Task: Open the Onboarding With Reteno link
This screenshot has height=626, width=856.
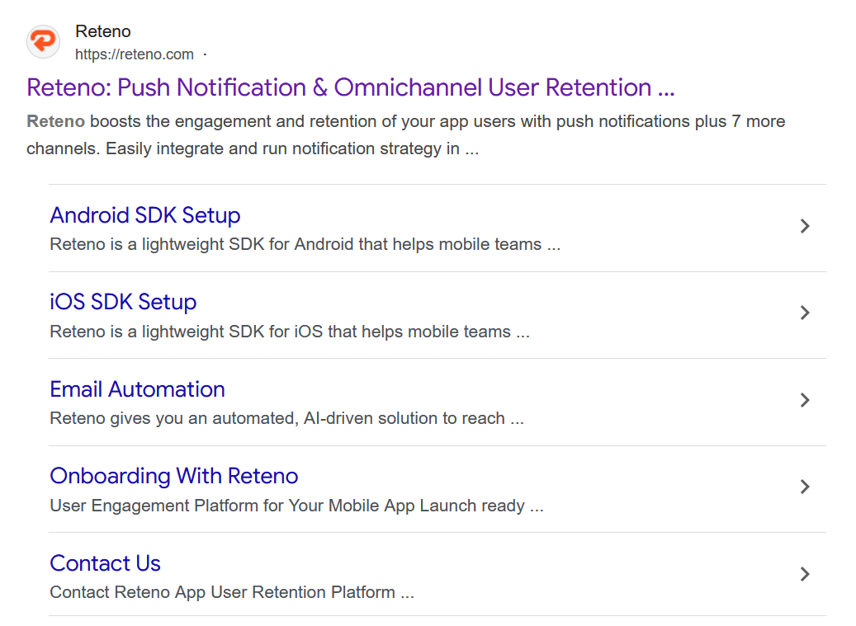Action: point(174,476)
